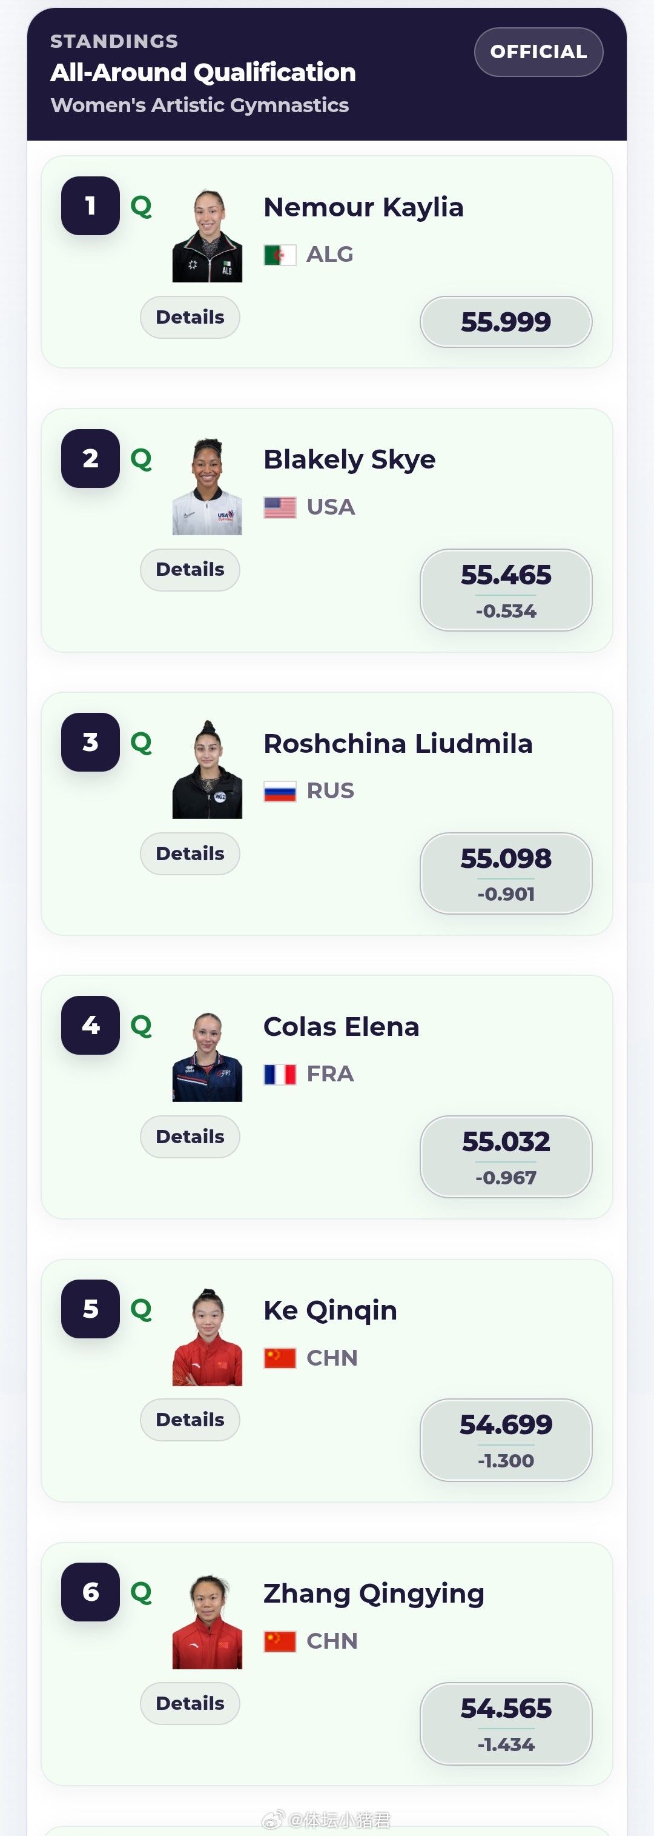Expand Details for Ke Qinqin
Screen dimensions: 654x1836
[x=190, y=1420]
